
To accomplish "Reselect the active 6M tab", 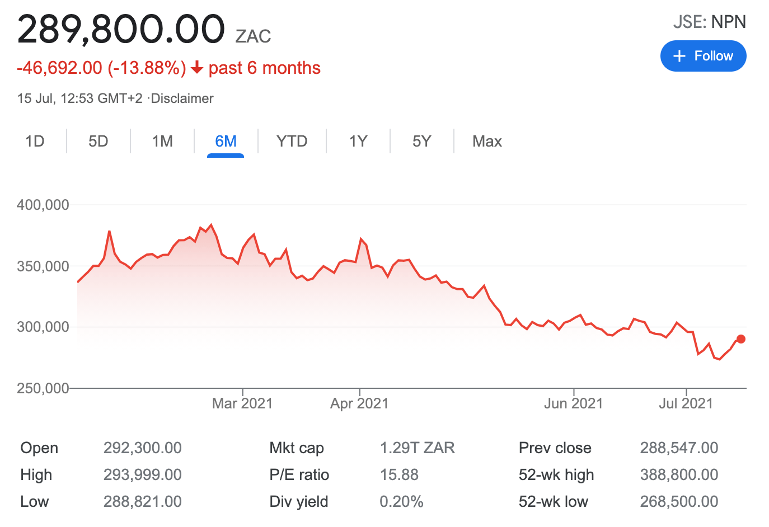I will [x=226, y=141].
